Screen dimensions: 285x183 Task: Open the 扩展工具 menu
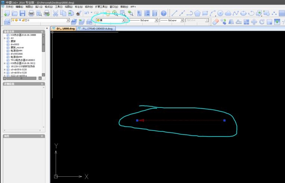101,7
